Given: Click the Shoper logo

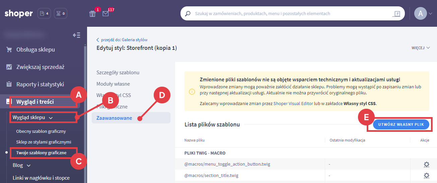Looking at the screenshot, I should [x=19, y=14].
